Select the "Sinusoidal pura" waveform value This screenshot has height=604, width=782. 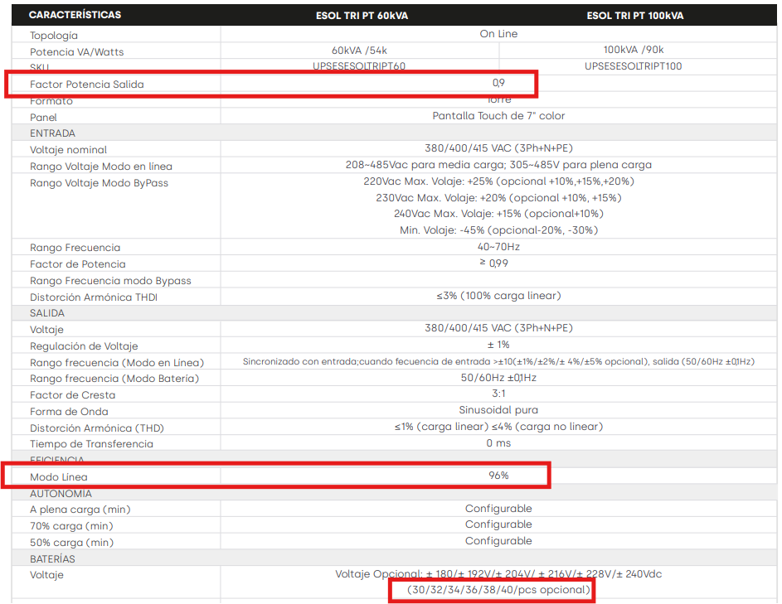click(x=498, y=410)
